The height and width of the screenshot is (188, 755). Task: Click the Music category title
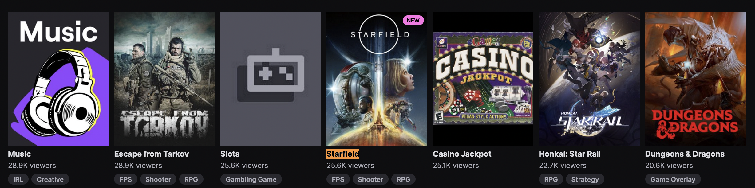point(19,154)
